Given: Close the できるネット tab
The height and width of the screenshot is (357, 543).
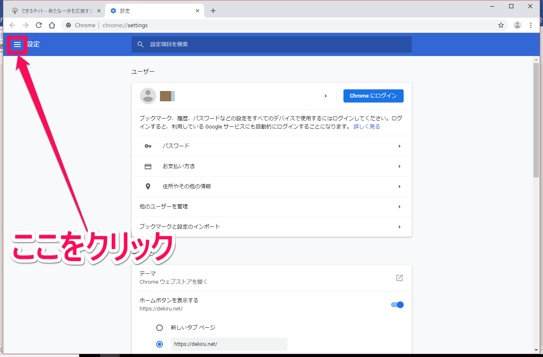Looking at the screenshot, I should tap(99, 11).
